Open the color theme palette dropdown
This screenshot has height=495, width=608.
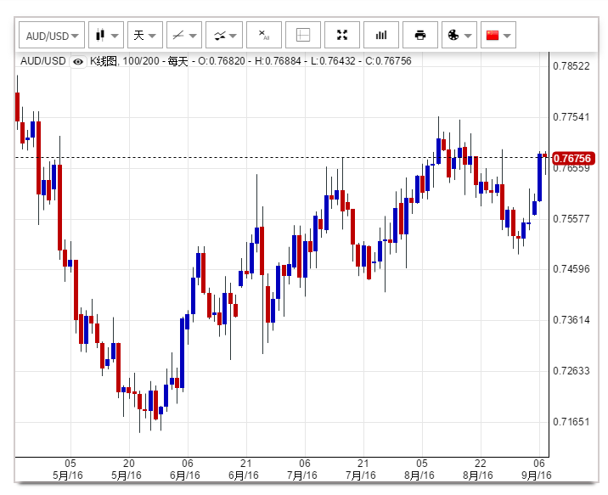(459, 36)
